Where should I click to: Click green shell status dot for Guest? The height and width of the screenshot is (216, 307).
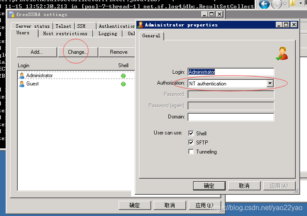click(x=123, y=84)
